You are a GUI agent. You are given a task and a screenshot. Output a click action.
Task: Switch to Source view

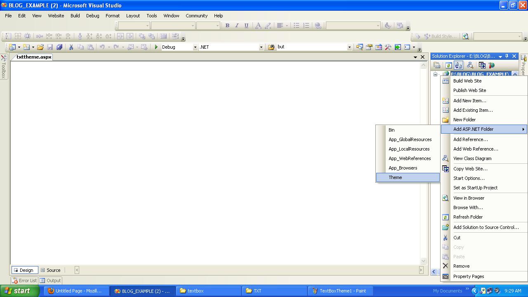point(50,270)
